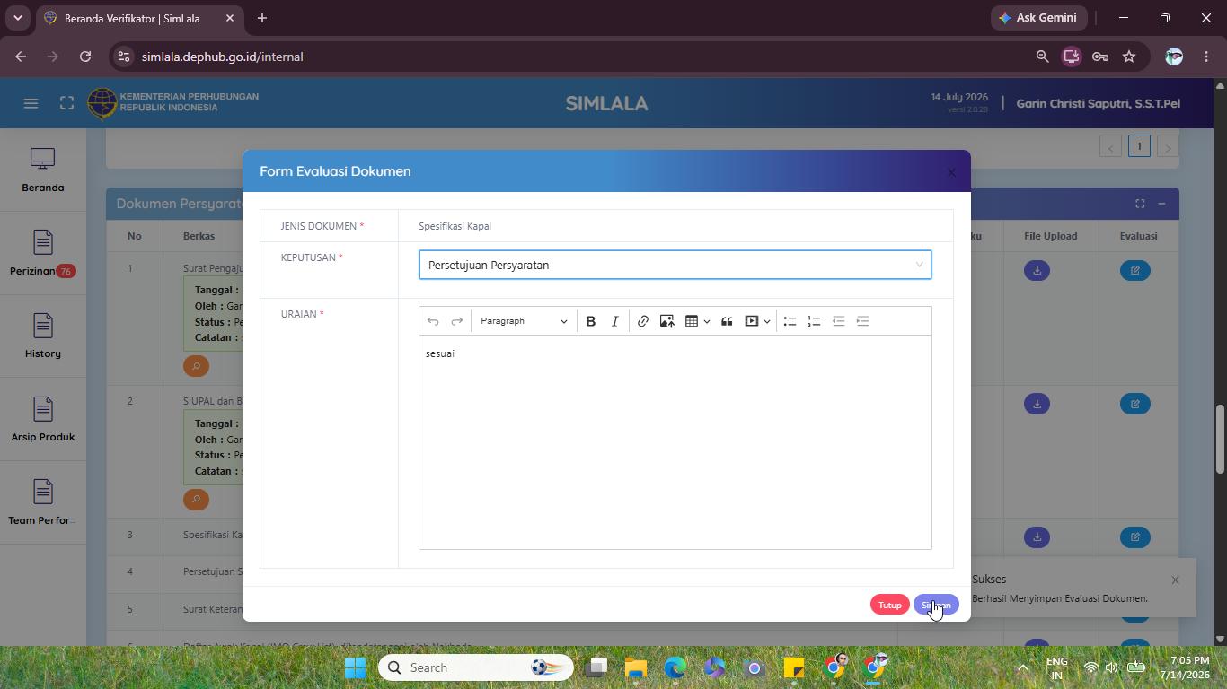Open the Beranda sidebar item
This screenshot has width=1227, height=689.
tap(43, 170)
